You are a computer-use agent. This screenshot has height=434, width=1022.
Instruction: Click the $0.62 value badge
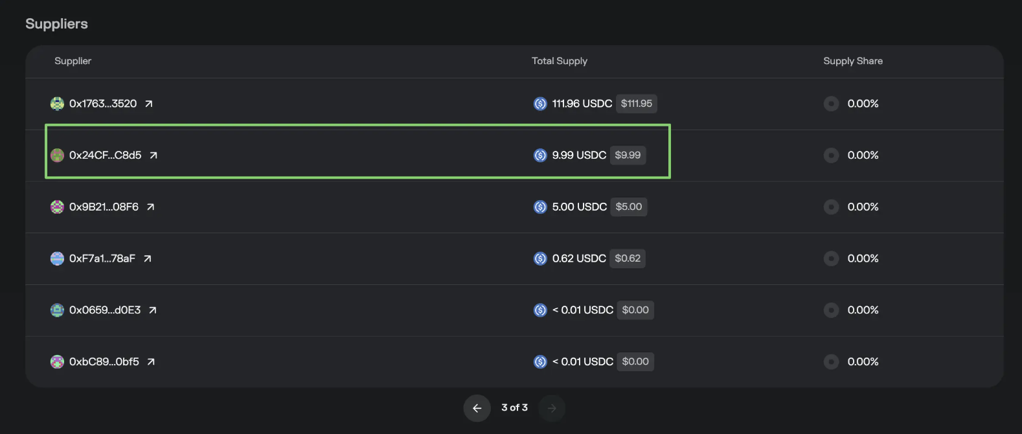point(628,258)
